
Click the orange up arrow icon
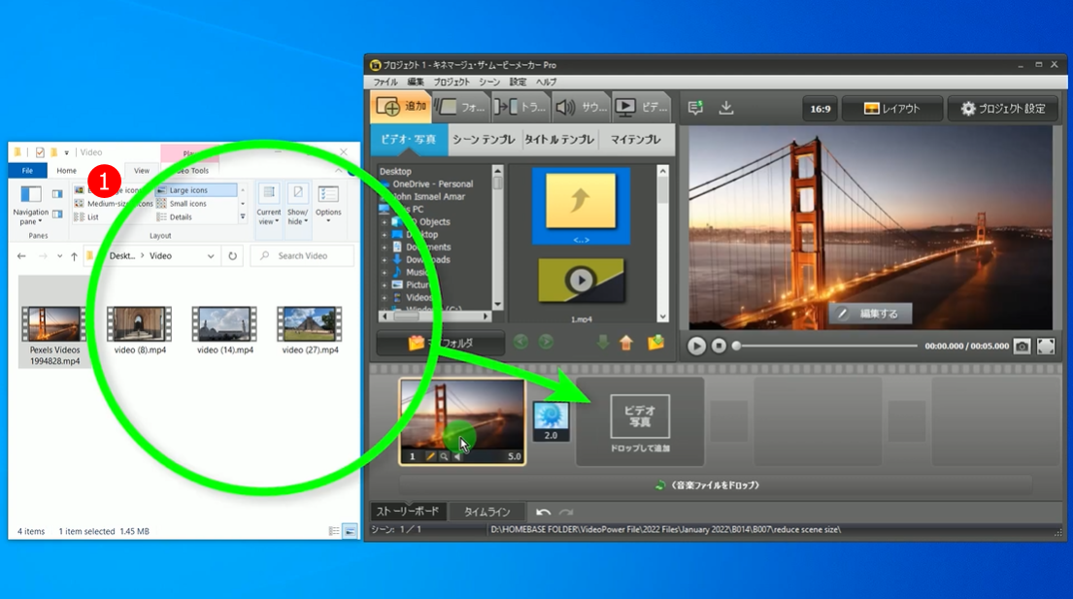click(626, 342)
